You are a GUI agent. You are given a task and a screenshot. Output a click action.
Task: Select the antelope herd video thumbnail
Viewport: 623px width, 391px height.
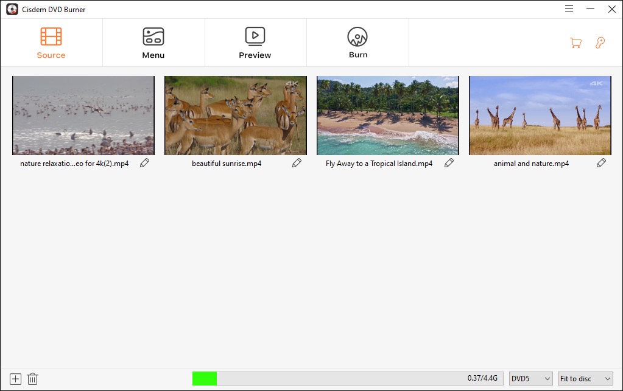point(236,116)
